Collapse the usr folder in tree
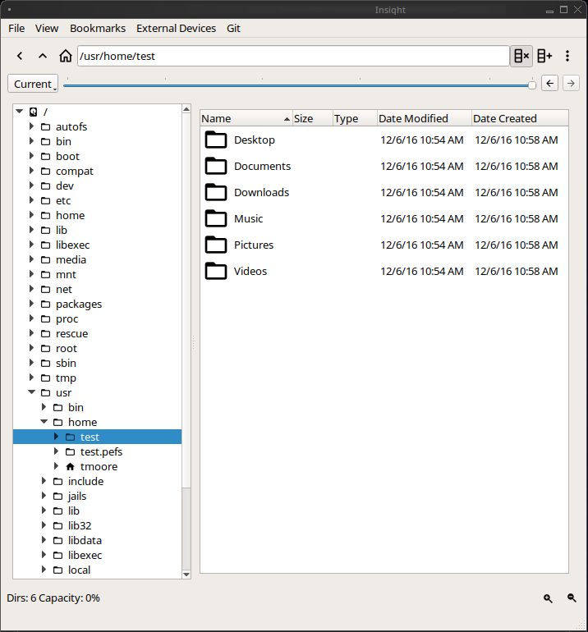The image size is (588, 632). [33, 393]
